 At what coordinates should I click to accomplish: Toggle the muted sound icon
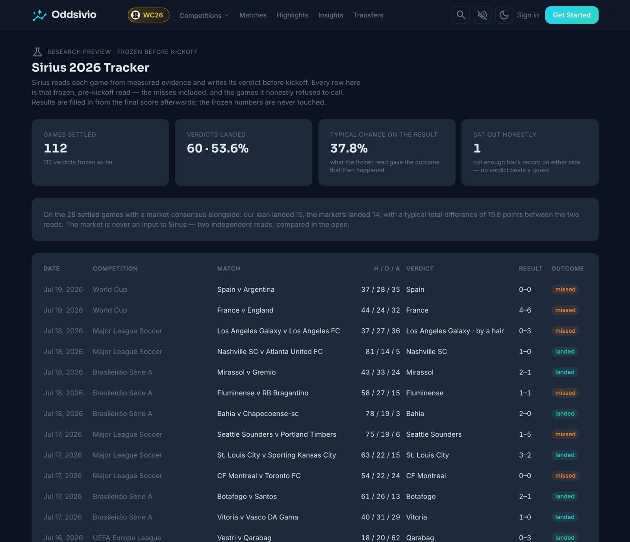coord(482,15)
